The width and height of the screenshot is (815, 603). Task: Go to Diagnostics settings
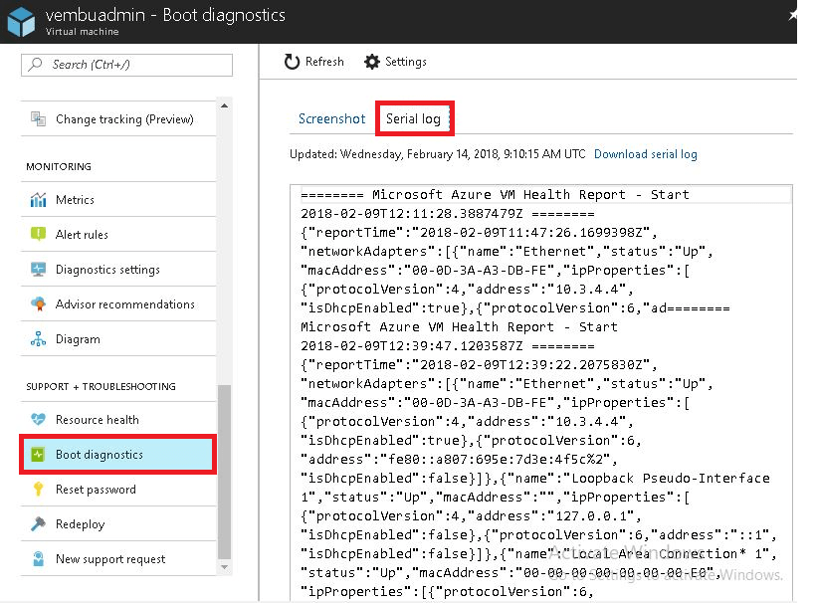pyautogui.click(x=118, y=270)
